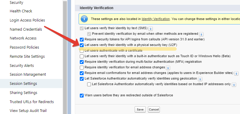Toggle verify identity by text (SMS) checkbox

82,28
